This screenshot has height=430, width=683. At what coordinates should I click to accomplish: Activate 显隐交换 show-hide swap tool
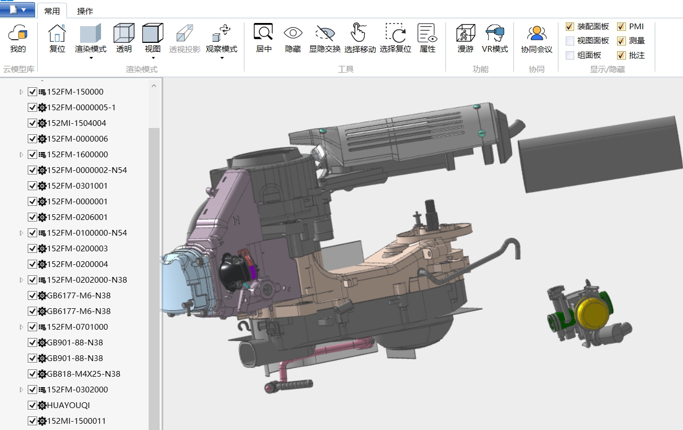point(323,37)
